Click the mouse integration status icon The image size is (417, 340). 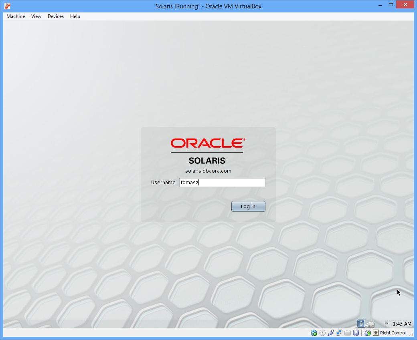(368, 333)
